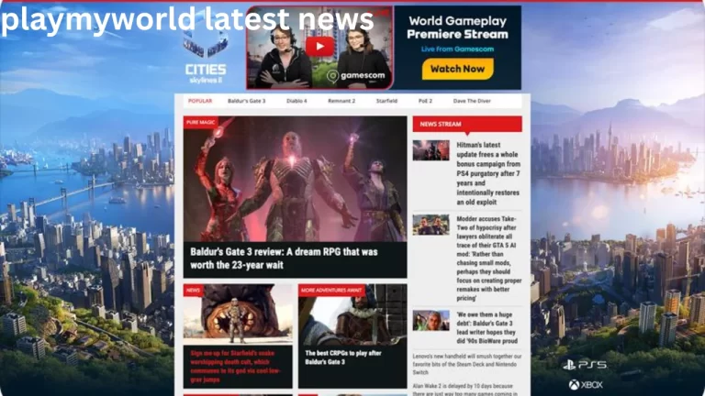Open the Modder accuses Take-Two news item
Image resolution: width=705 pixels, height=396 pixels.
coord(488,258)
